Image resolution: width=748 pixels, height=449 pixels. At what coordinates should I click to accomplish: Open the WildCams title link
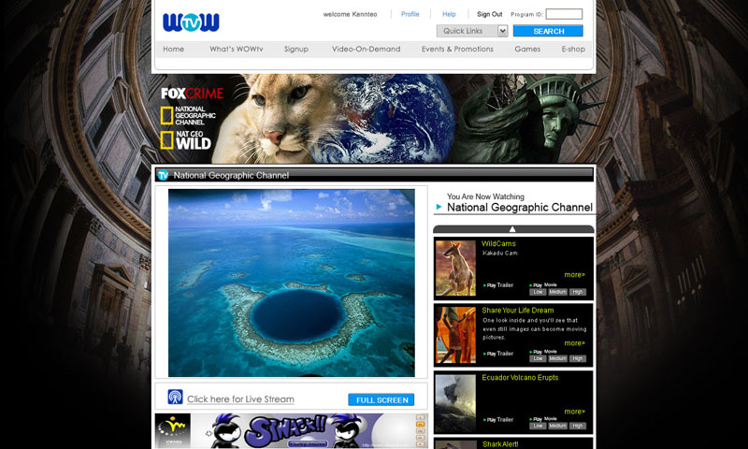tap(498, 243)
